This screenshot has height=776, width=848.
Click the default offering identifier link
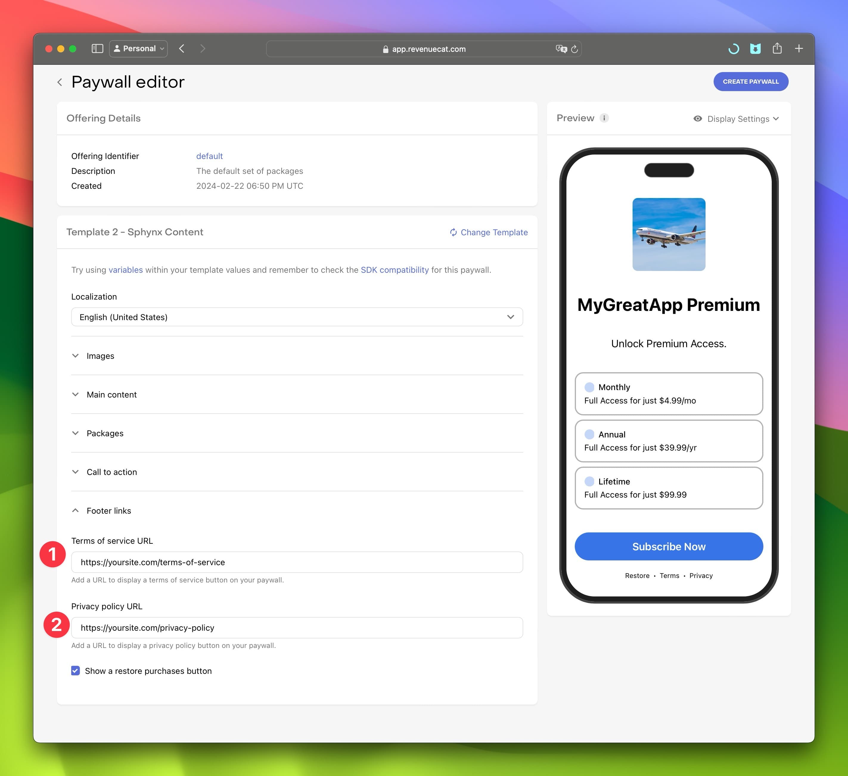208,156
